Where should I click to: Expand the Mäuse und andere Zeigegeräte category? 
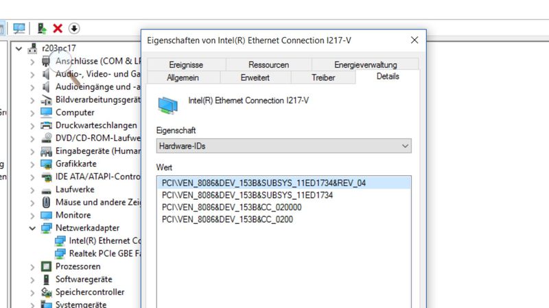32,203
